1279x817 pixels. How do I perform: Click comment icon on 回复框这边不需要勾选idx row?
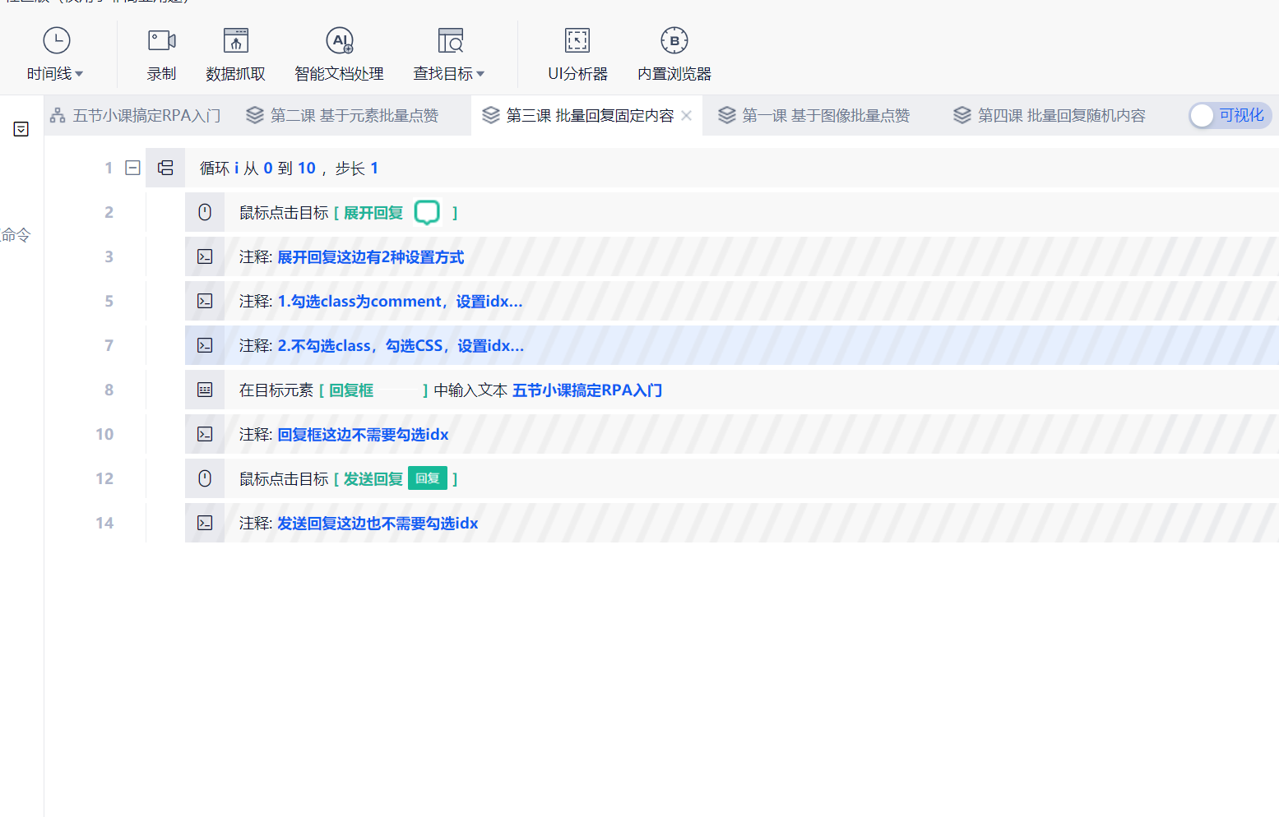tap(205, 434)
